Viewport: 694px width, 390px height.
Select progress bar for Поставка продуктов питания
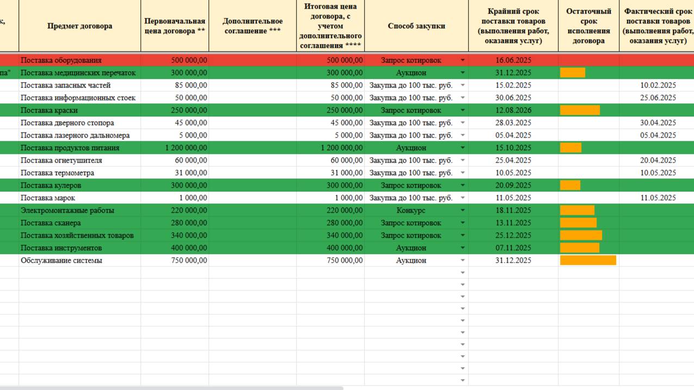pos(570,148)
